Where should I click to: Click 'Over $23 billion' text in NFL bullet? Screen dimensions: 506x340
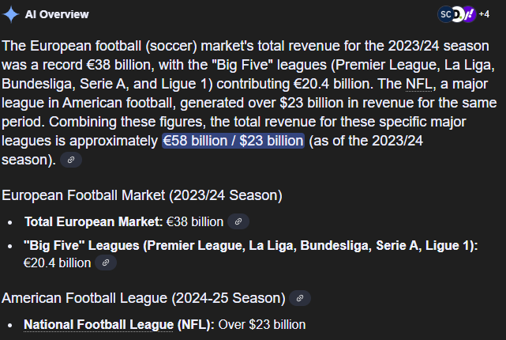click(261, 324)
